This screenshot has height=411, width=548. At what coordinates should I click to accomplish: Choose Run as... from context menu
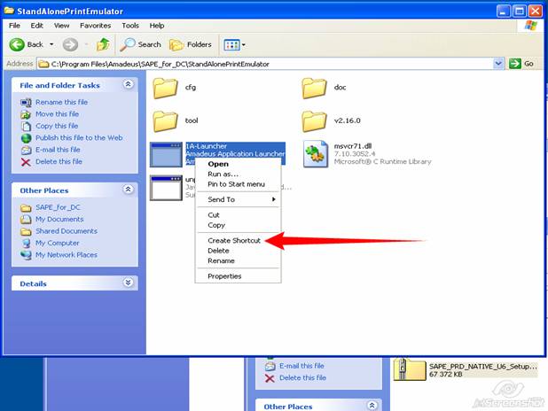point(238,174)
